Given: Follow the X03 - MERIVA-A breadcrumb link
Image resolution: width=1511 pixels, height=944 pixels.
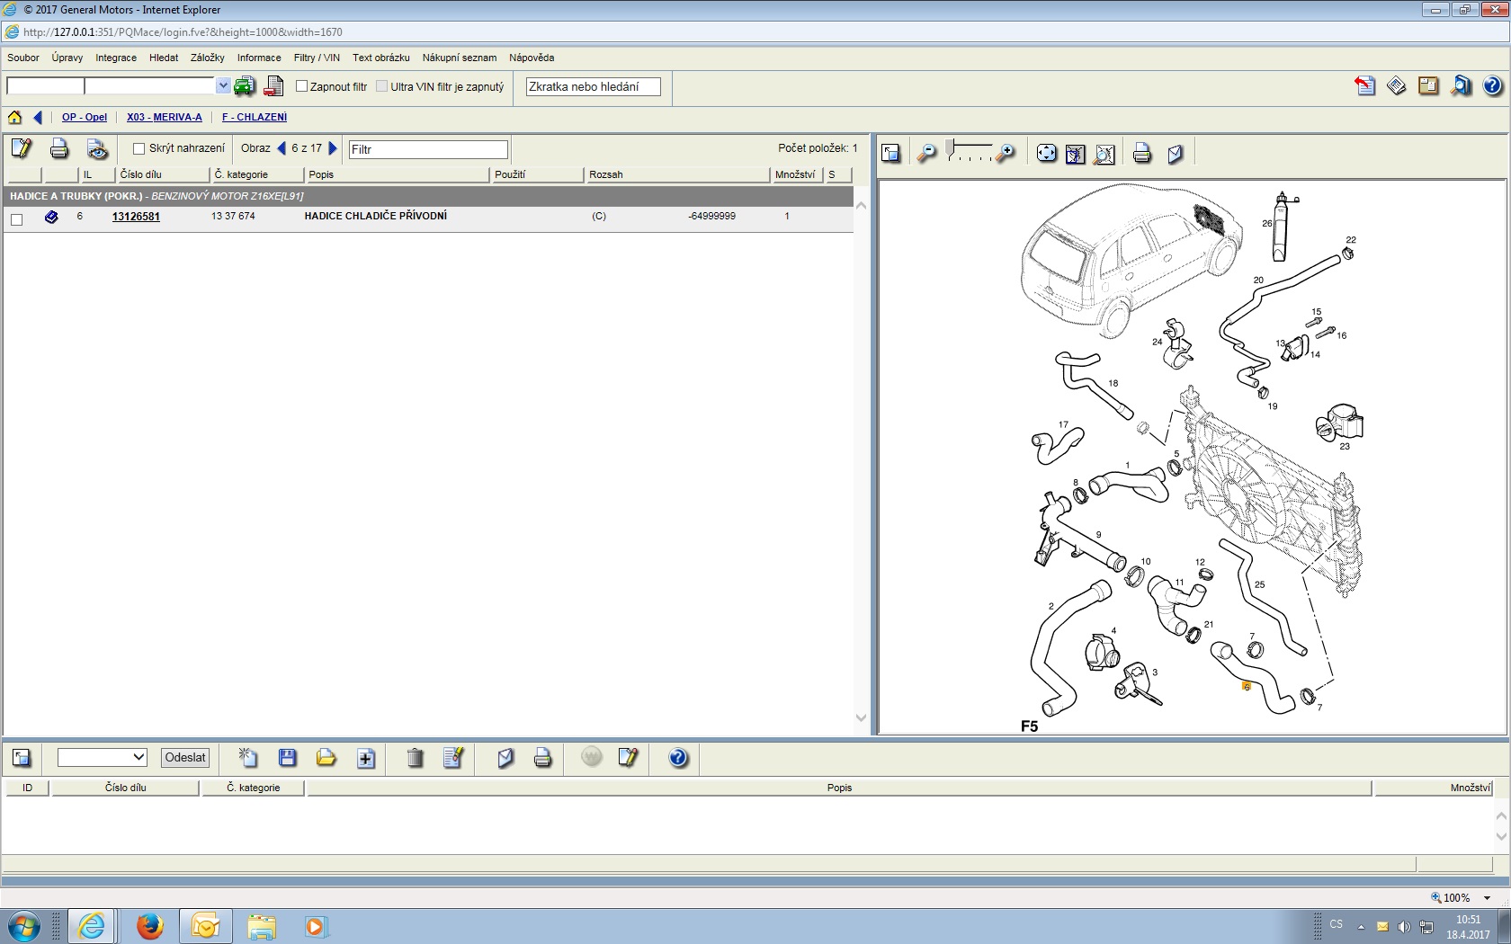Looking at the screenshot, I should click(165, 117).
